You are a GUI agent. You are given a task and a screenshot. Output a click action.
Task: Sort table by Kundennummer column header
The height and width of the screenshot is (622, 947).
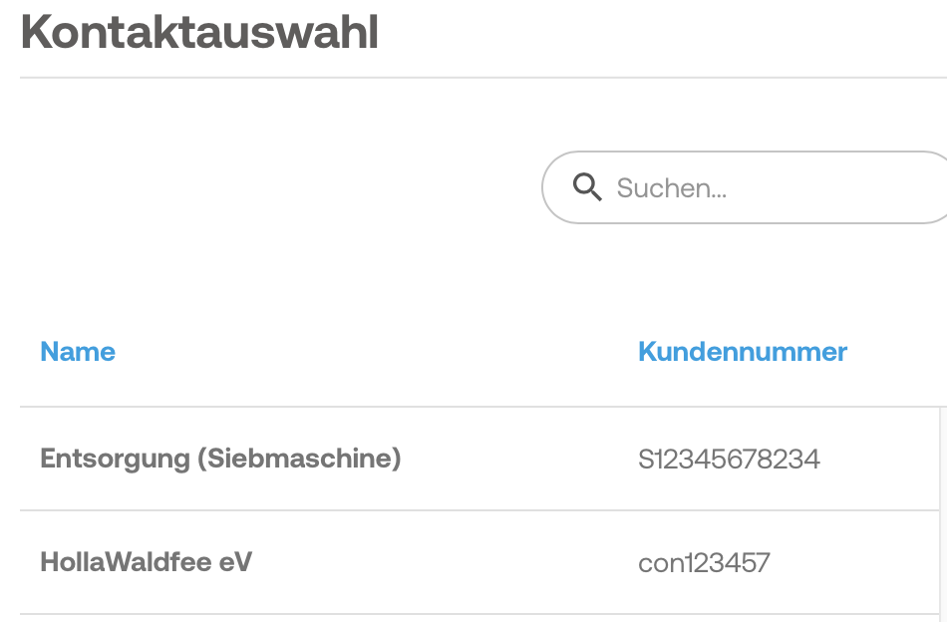coord(743,352)
